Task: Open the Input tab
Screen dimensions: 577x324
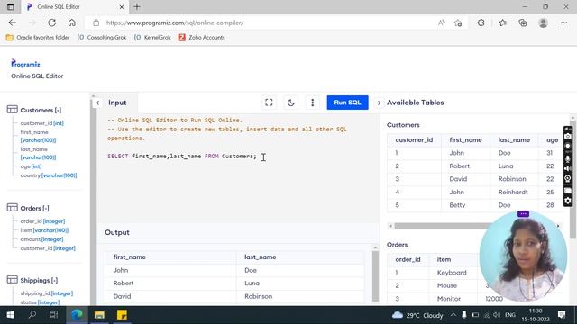Action: [117, 103]
